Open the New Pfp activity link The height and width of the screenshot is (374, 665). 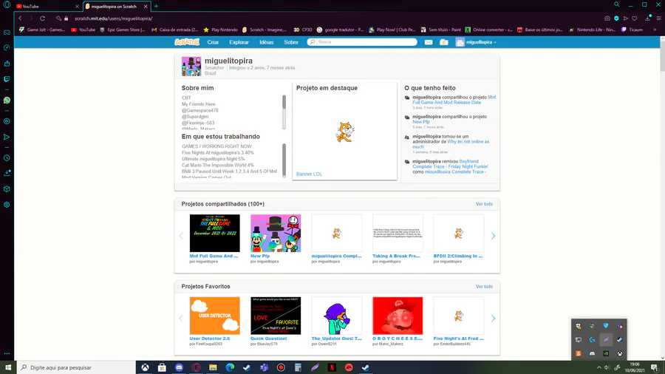click(420, 122)
